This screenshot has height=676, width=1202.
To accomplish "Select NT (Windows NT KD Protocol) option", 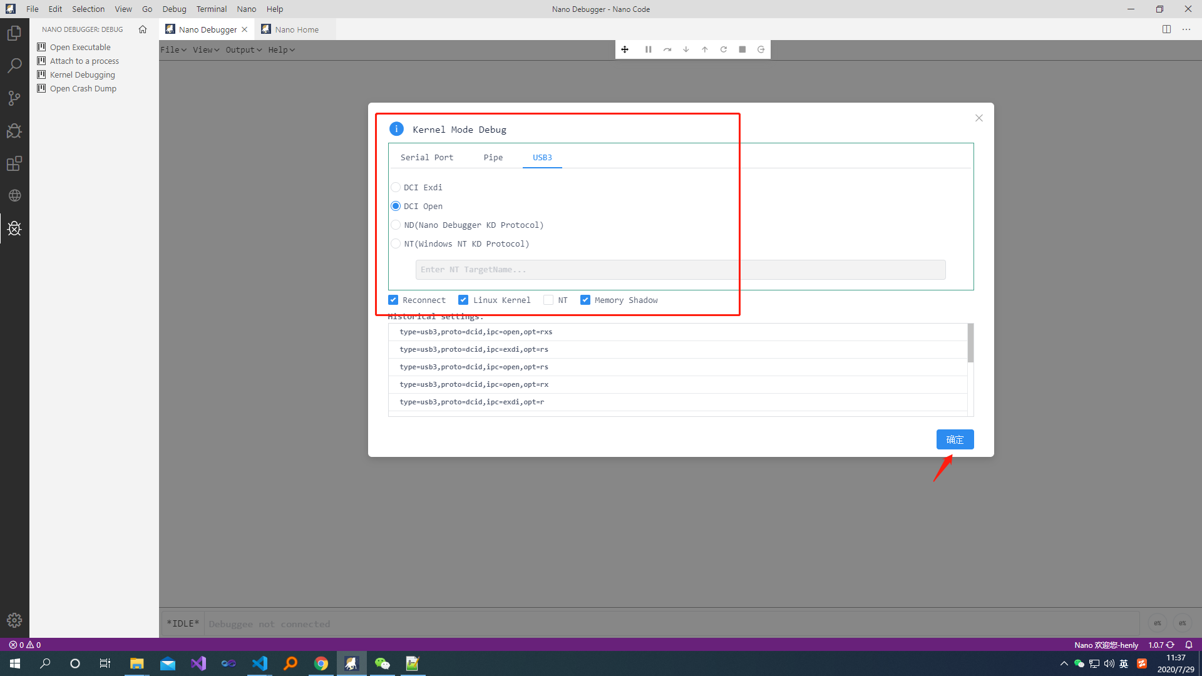I will 396,243.
